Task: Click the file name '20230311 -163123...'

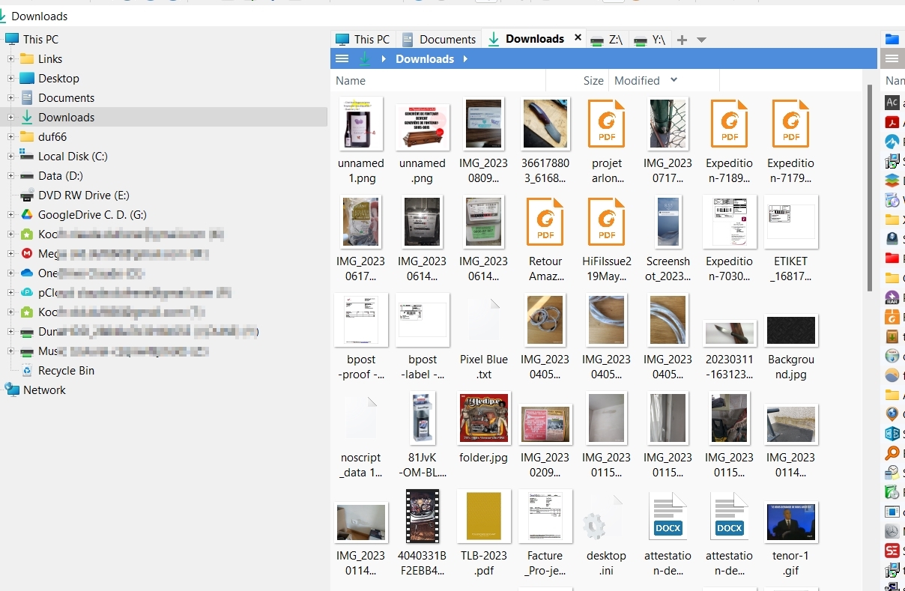Action: pyautogui.click(x=730, y=367)
